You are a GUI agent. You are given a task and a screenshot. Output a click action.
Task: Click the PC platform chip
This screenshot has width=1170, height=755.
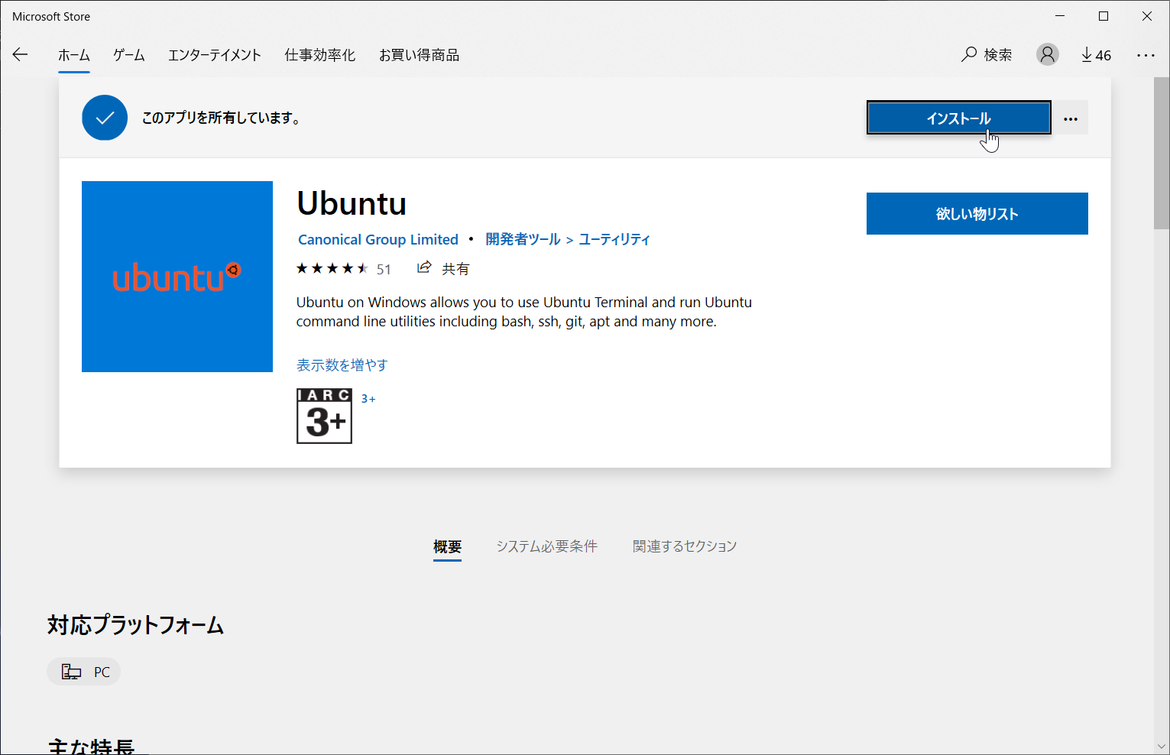pyautogui.click(x=84, y=672)
